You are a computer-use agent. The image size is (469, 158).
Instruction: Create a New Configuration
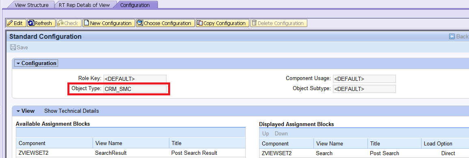pyautogui.click(x=108, y=23)
